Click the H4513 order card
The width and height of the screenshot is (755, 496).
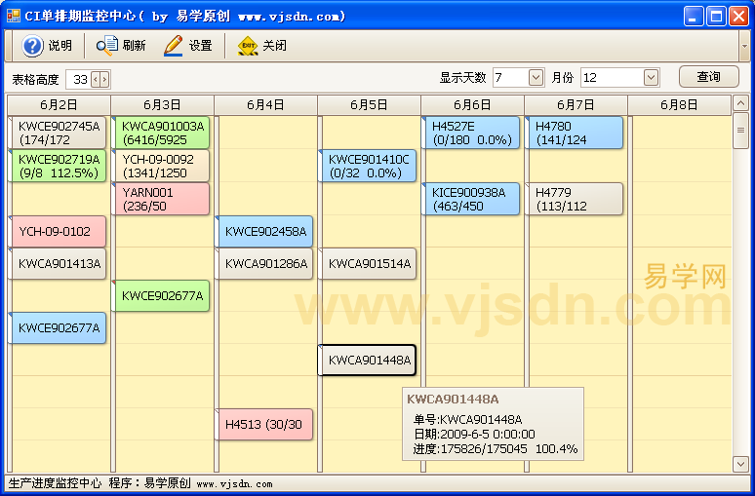click(x=264, y=424)
